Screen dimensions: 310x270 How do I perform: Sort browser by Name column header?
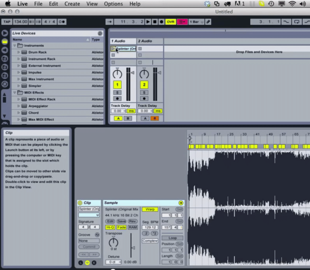51,39
